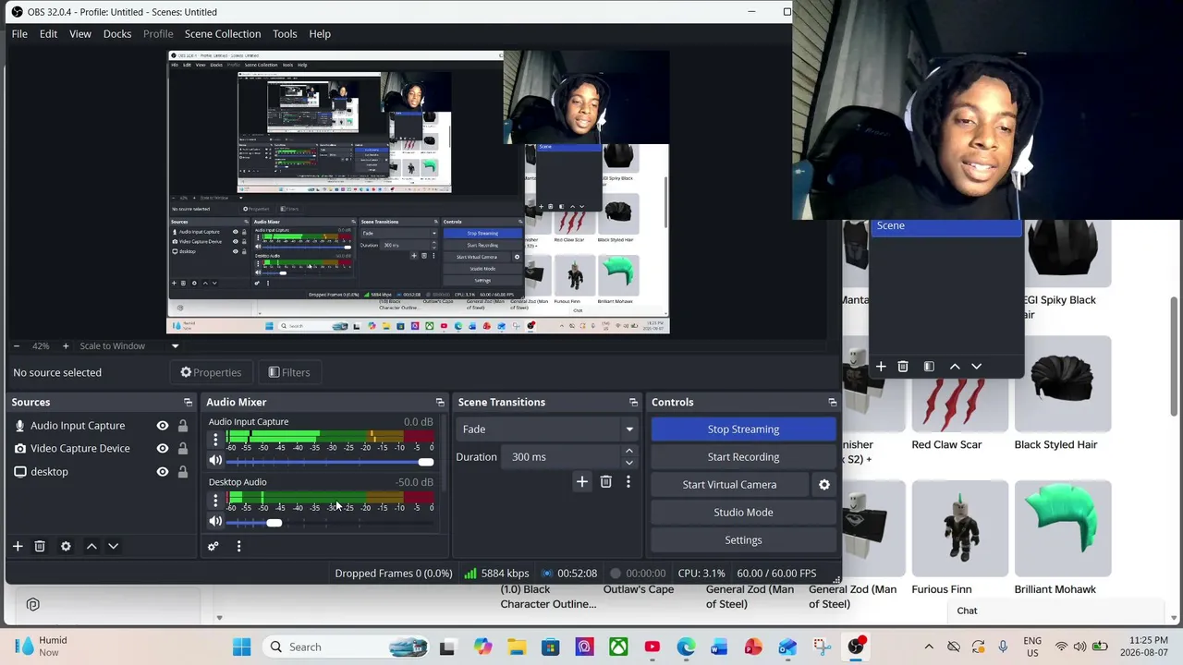This screenshot has height=665, width=1183.
Task: Open scene filters icon in Scenes dock
Action: (x=929, y=367)
